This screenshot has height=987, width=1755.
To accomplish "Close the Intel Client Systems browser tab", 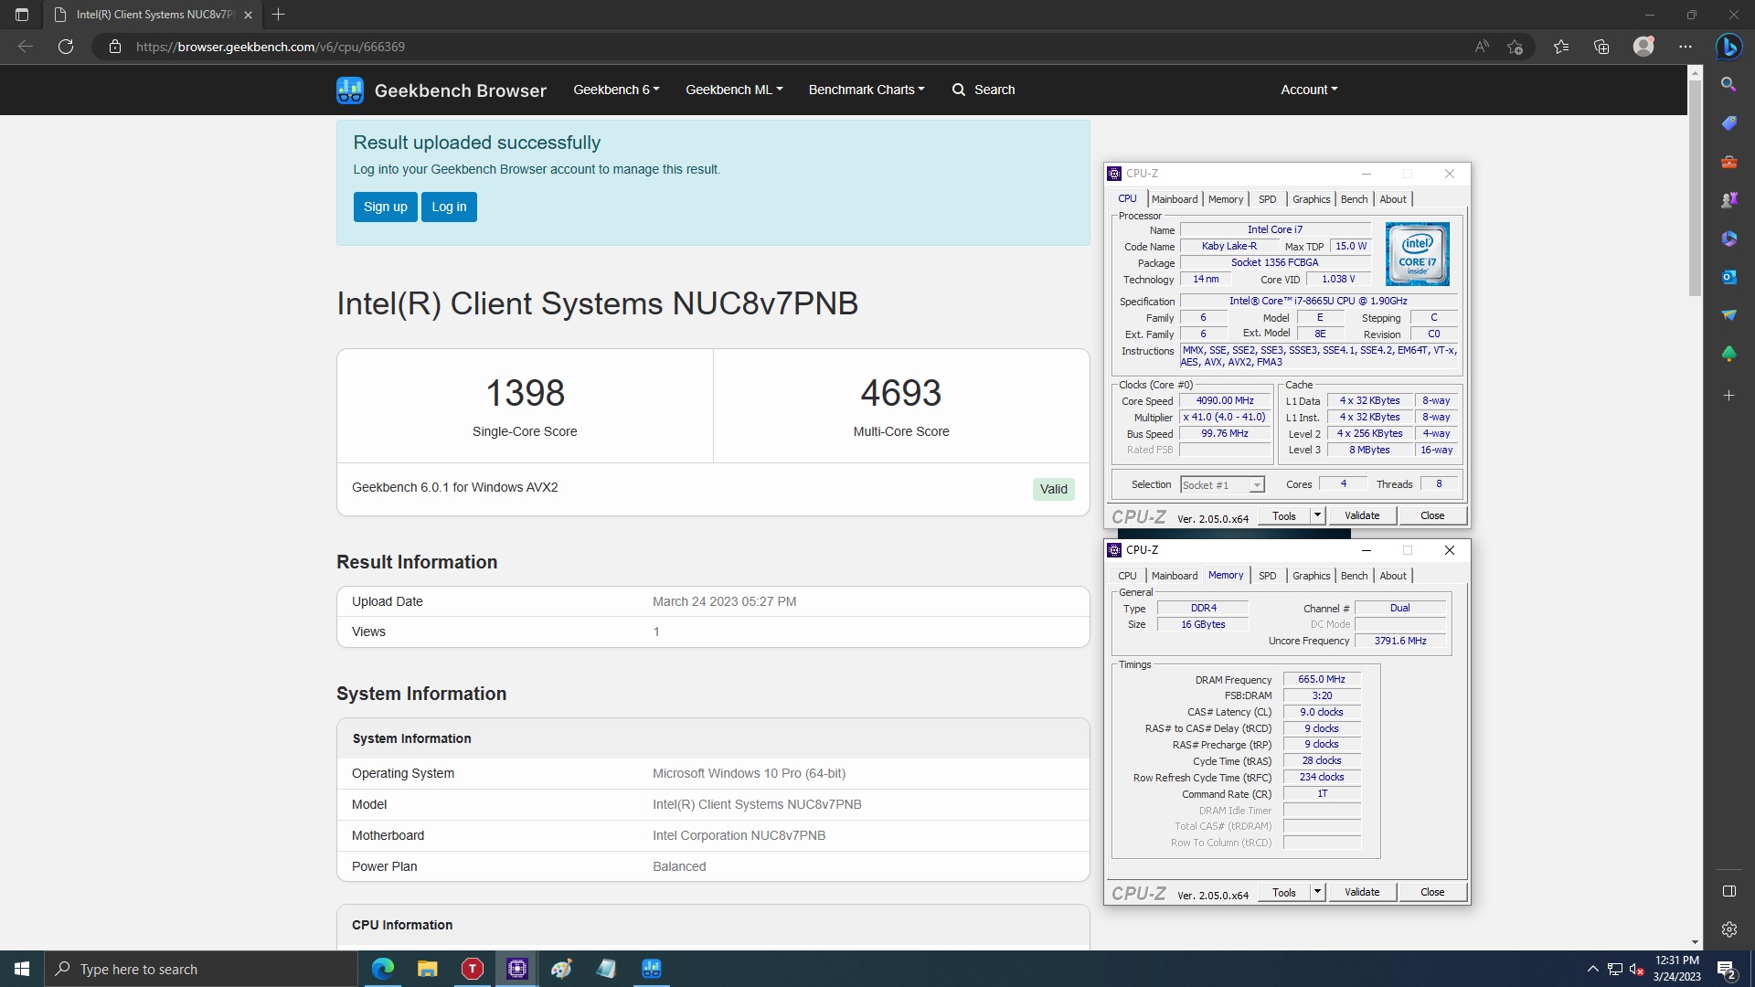I will (248, 15).
